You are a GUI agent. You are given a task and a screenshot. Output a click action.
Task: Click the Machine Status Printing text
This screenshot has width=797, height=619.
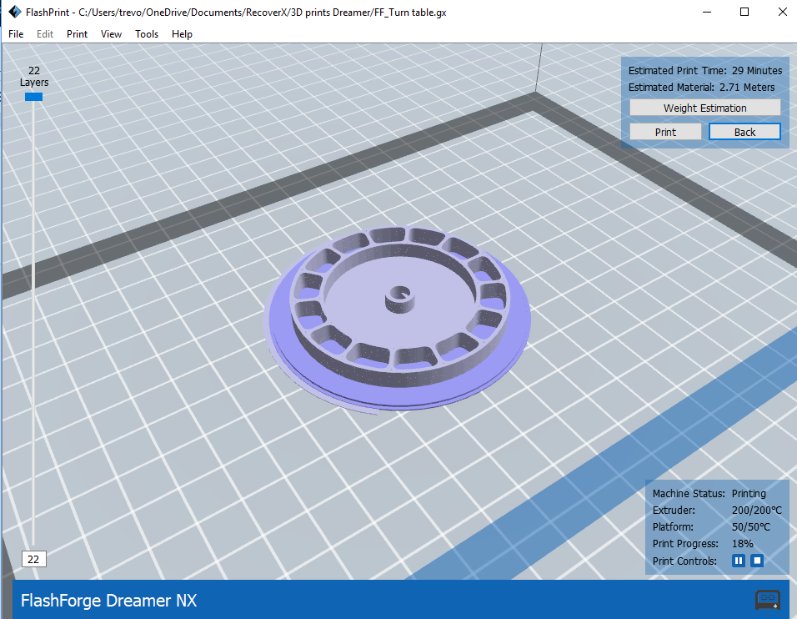pos(709,493)
